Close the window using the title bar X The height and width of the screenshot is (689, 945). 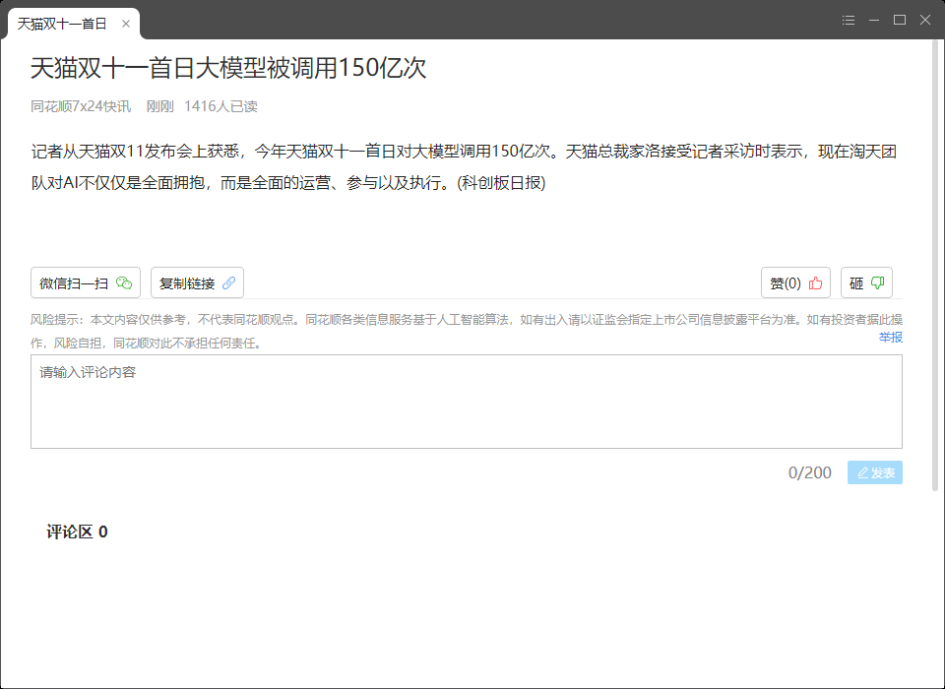pyautogui.click(x=924, y=20)
